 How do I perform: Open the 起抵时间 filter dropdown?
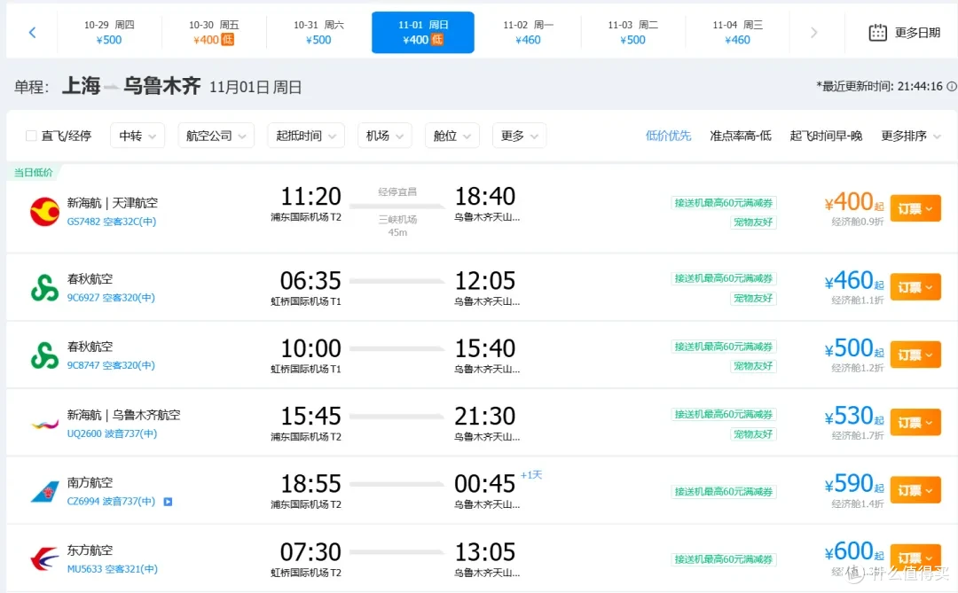(x=306, y=136)
